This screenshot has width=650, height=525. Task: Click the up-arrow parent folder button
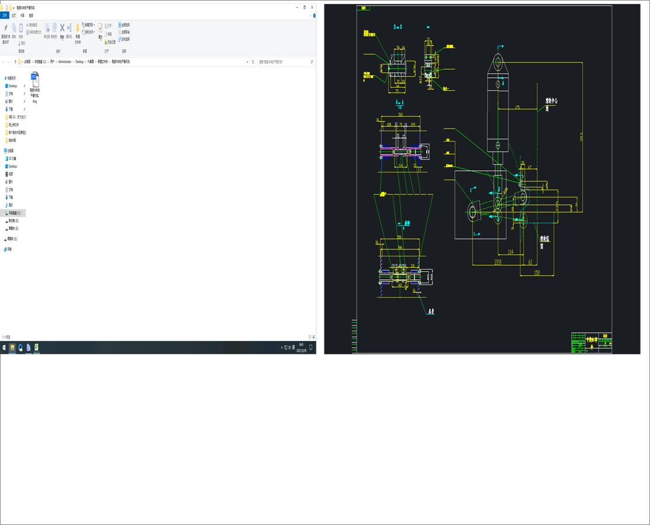point(15,61)
